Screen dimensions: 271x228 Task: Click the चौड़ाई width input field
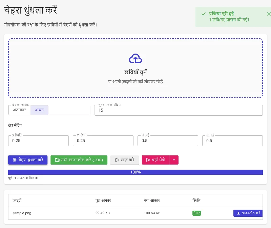pos(168,141)
